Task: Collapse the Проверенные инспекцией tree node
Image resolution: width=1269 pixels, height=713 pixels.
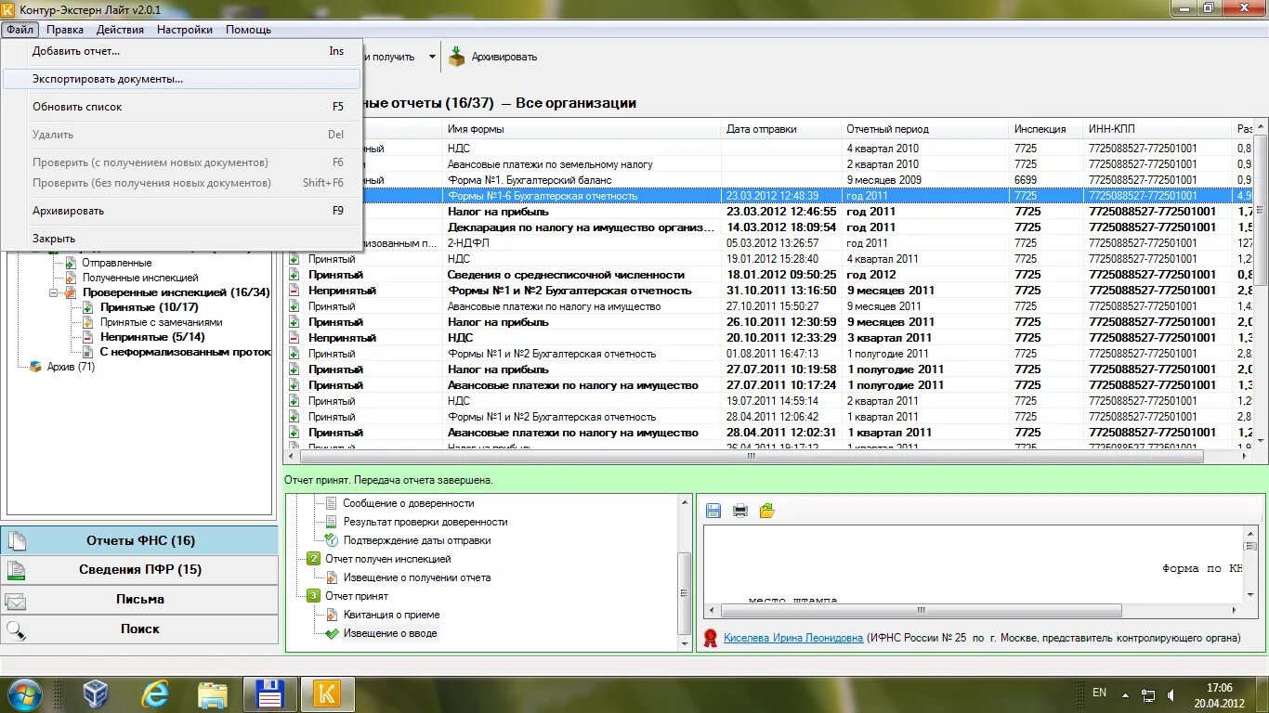Action: (x=53, y=292)
